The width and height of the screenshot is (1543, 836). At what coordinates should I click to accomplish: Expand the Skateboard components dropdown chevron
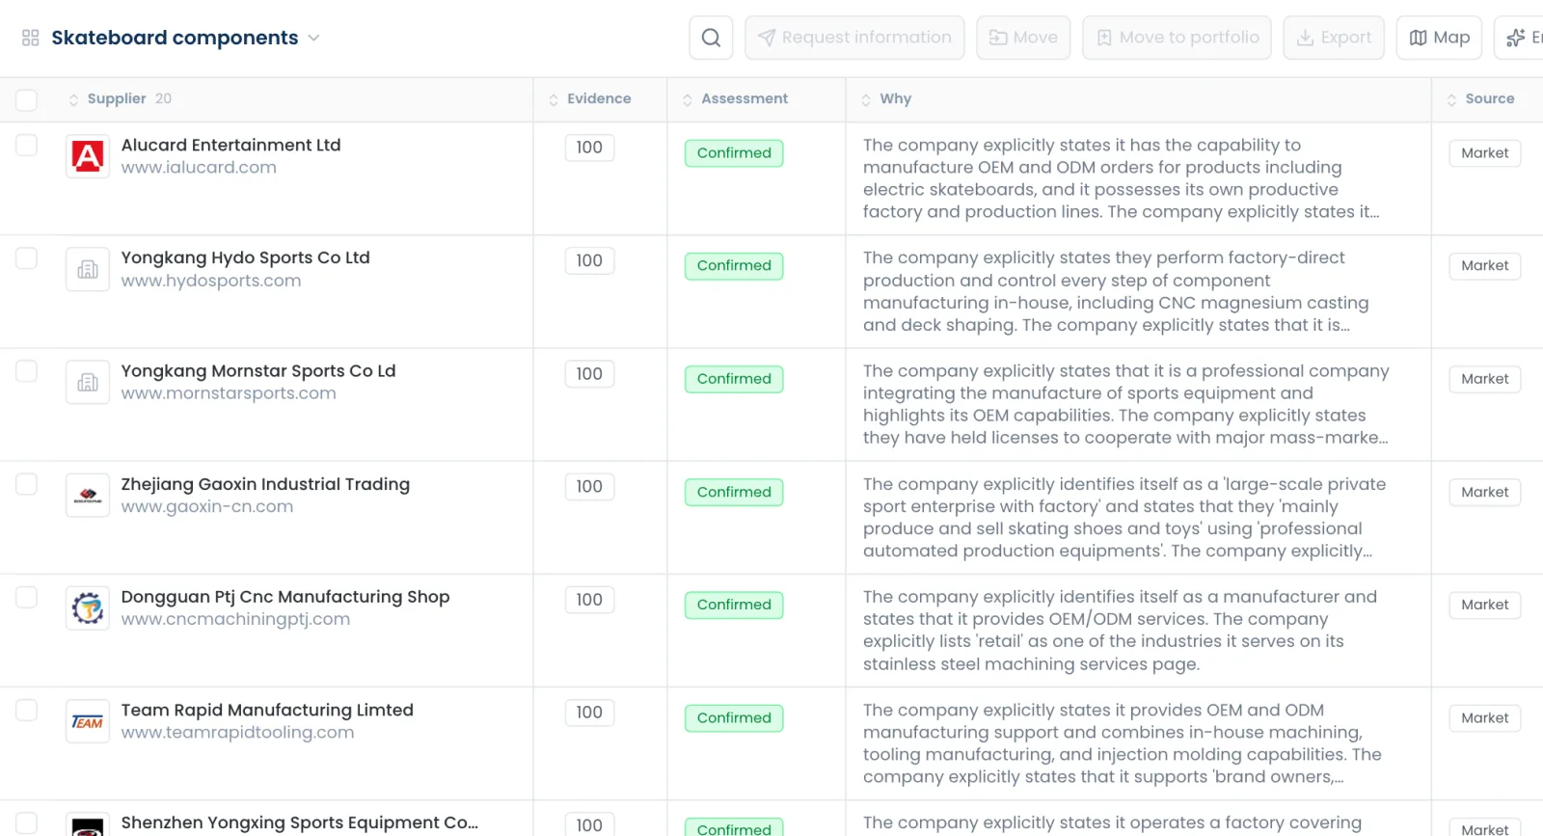pos(313,39)
